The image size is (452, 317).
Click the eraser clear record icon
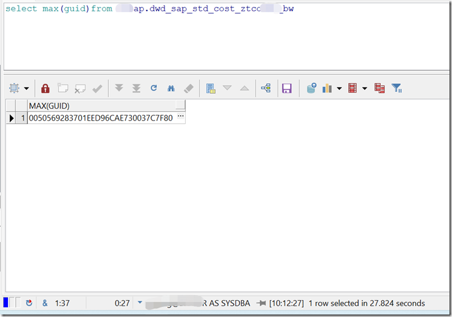189,88
